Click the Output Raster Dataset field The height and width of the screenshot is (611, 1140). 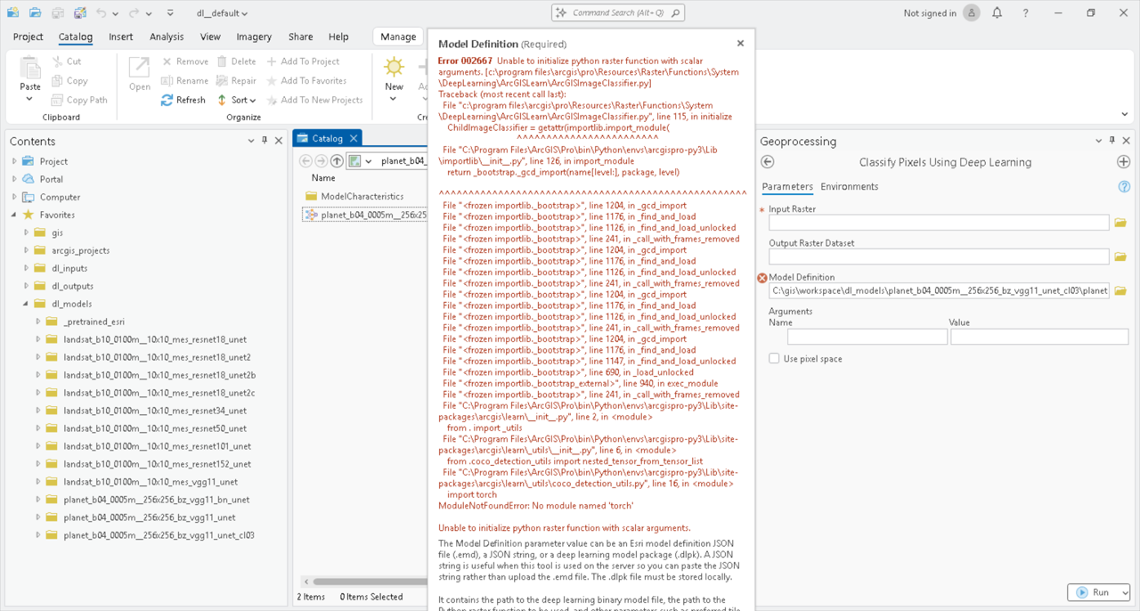click(x=939, y=257)
